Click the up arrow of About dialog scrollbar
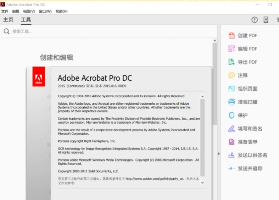The width and height of the screenshot is (279, 200). pos(202,96)
